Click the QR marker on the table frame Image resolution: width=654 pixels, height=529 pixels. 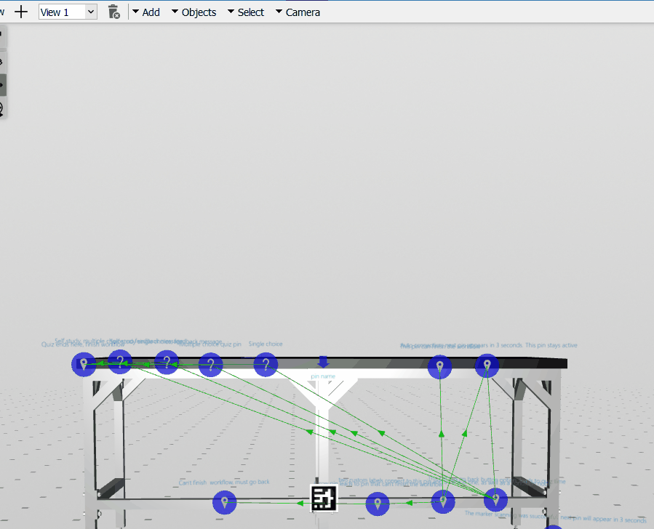(324, 498)
